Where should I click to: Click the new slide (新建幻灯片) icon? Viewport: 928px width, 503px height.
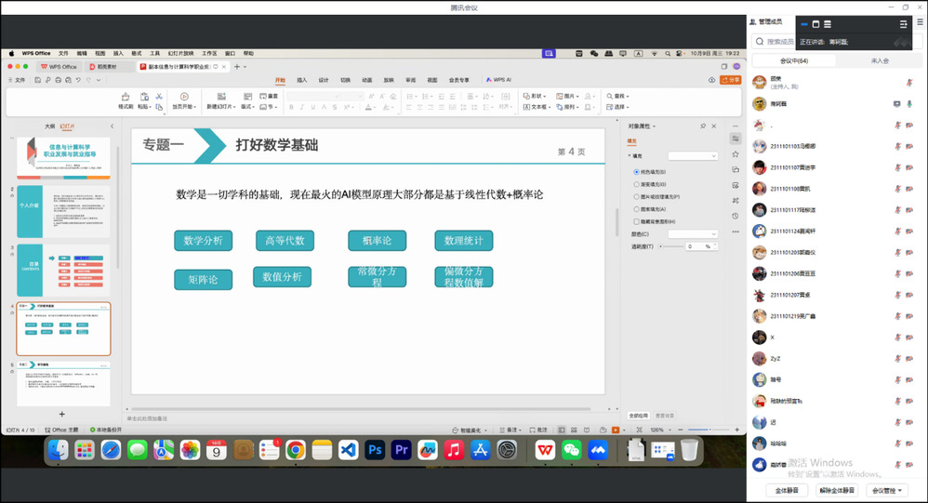pos(220,97)
